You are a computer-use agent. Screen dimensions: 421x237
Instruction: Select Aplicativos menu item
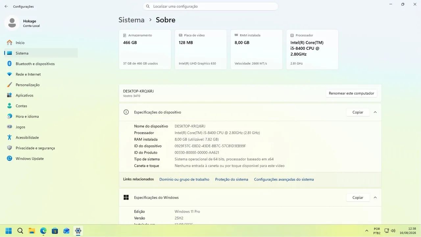pyautogui.click(x=41, y=95)
